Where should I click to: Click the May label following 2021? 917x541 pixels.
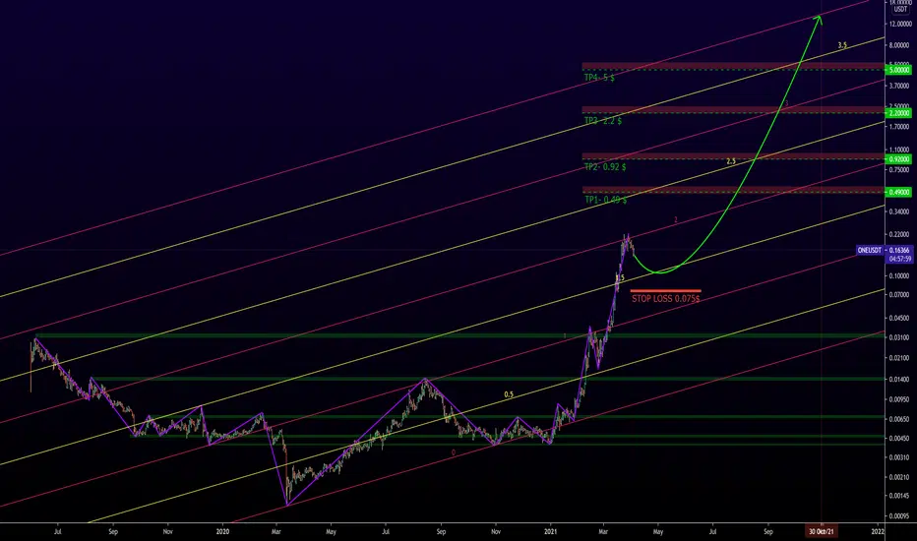pos(658,531)
